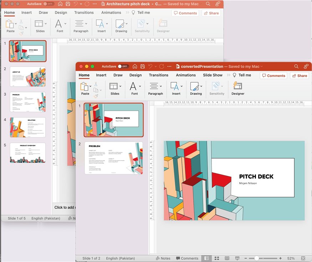Click the fit slide to window icon
Image resolution: width=312 pixels, height=262 pixels.
point(303,258)
